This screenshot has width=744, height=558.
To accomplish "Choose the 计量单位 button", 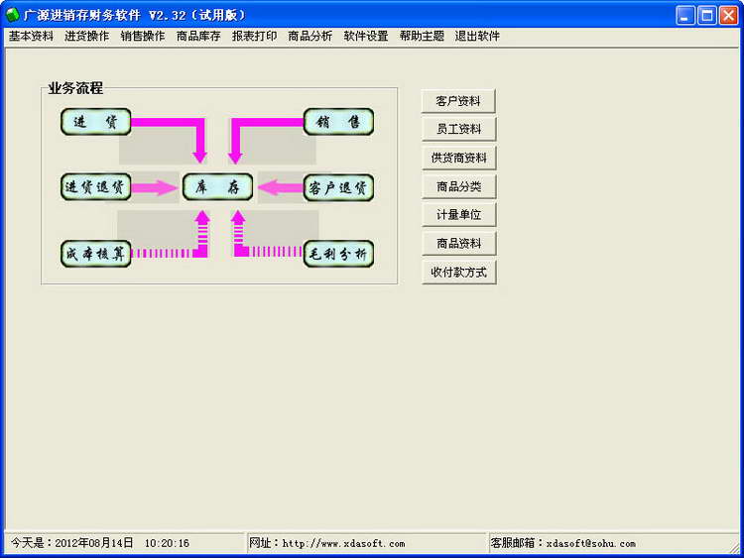I will (x=458, y=215).
